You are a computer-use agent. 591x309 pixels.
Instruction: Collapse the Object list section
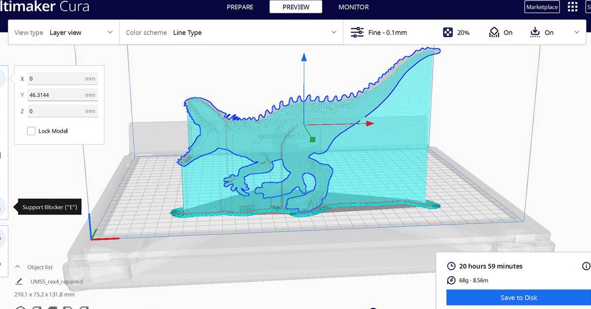click(18, 267)
